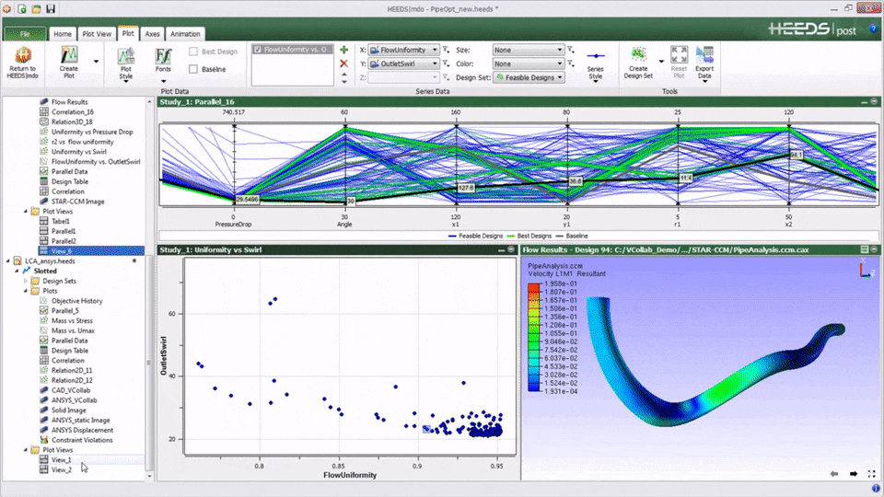Toggle fullscreen in Flow Results viewer
The height and width of the screenshot is (497, 884).
(872, 474)
